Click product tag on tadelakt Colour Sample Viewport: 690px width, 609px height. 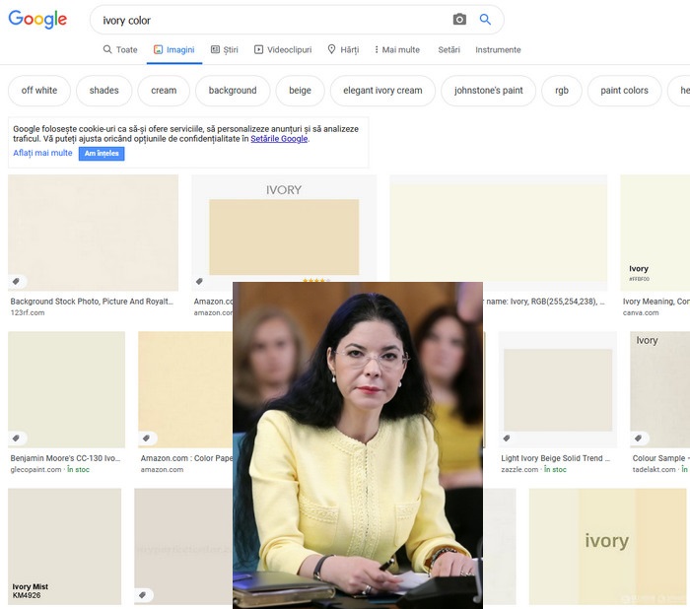click(638, 438)
